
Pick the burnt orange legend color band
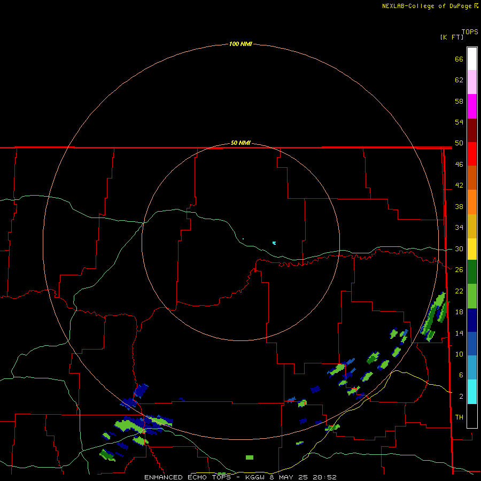coord(472,178)
